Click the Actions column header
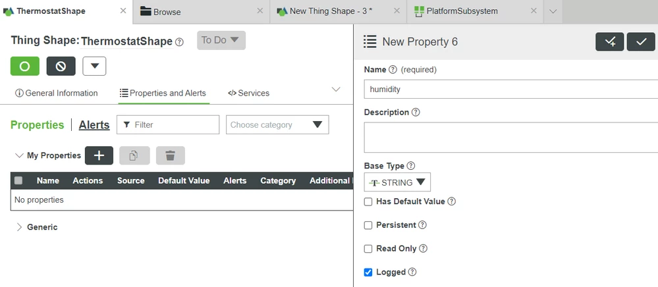The width and height of the screenshot is (658, 287). 88,181
